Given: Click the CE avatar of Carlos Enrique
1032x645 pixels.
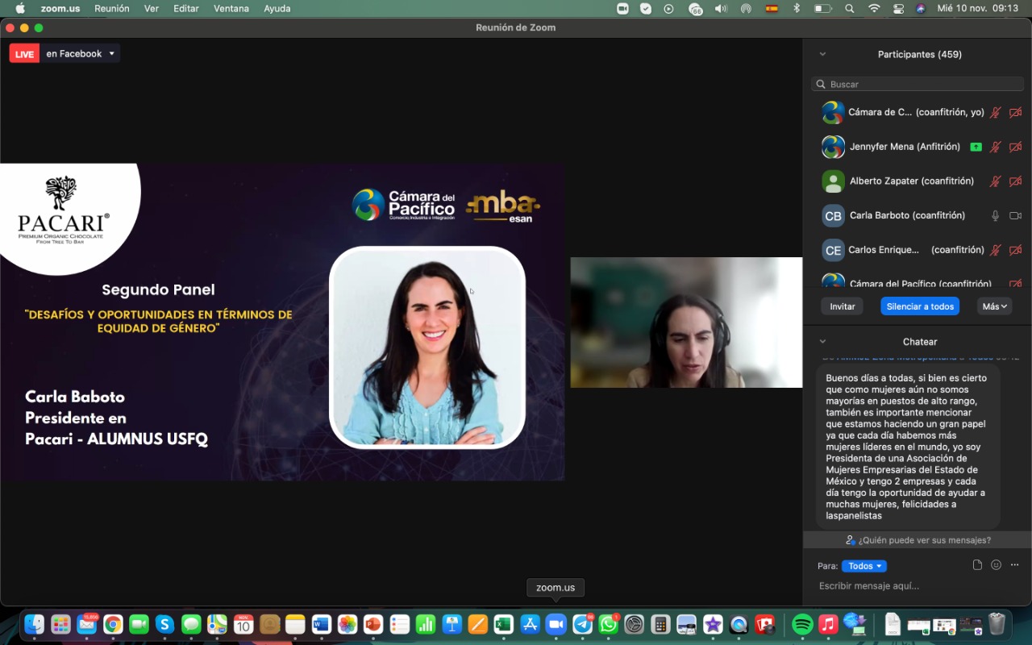Looking at the screenshot, I should pos(833,250).
